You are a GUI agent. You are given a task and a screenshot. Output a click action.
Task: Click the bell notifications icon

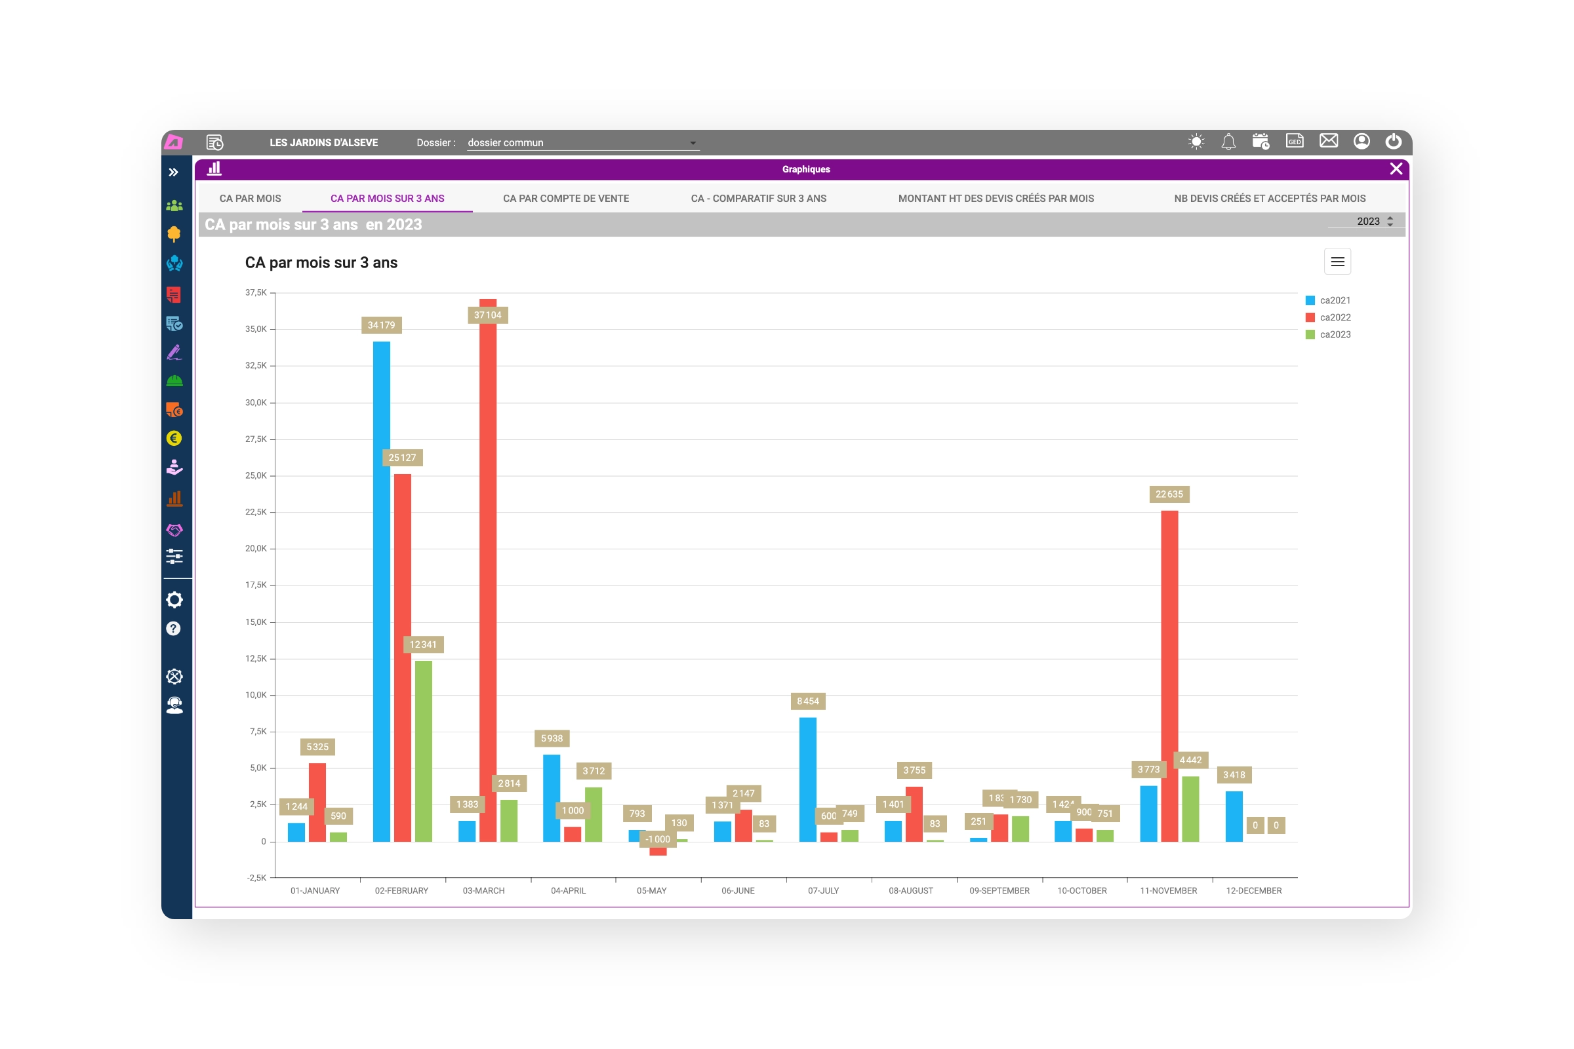point(1228,142)
